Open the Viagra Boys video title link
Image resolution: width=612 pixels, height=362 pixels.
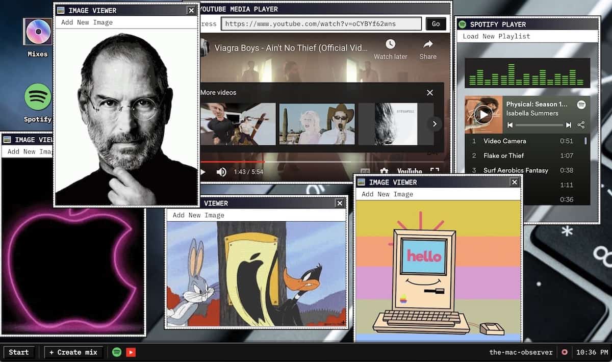(291, 48)
